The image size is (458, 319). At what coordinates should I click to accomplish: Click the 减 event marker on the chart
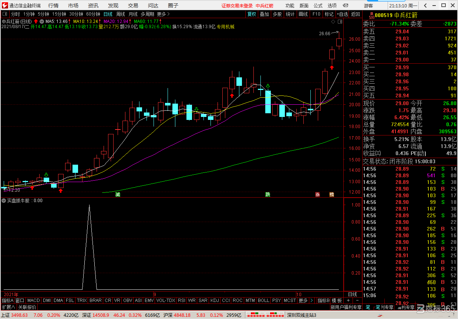click(x=118, y=194)
